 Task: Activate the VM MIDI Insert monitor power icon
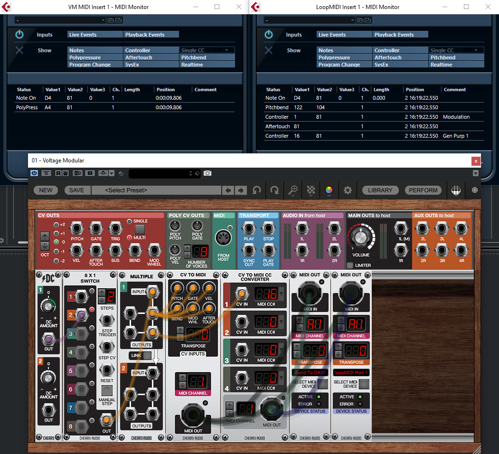click(x=19, y=34)
